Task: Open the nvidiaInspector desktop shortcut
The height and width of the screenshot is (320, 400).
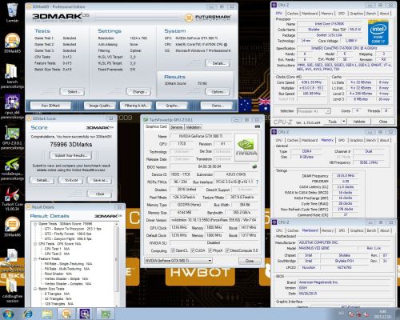Action: (12, 169)
